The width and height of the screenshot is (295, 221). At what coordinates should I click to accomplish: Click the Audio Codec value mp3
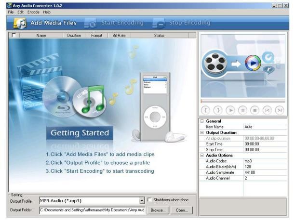coord(265,161)
